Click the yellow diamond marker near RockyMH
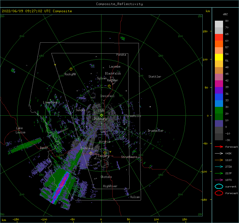Viewport: 239px width, 223px height. (x=71, y=69)
